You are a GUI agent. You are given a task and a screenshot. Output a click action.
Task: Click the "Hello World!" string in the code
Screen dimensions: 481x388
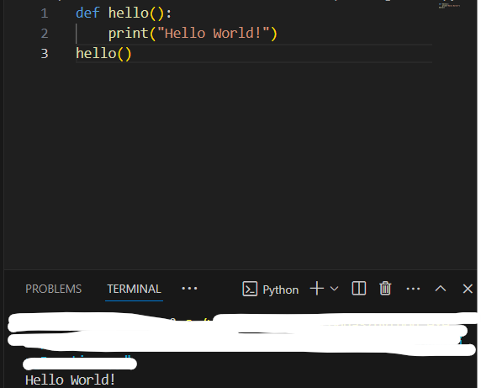(x=214, y=33)
